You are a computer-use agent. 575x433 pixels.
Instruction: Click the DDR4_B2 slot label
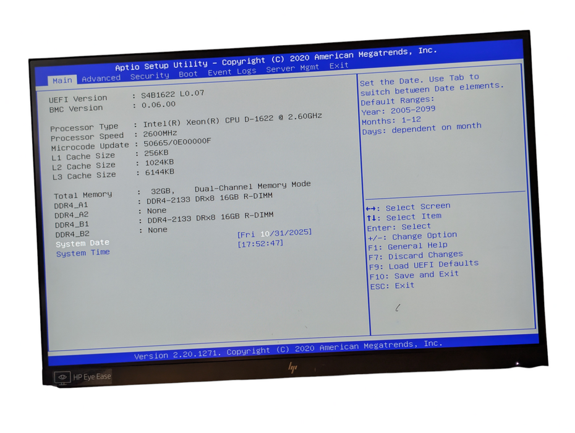tap(72, 234)
